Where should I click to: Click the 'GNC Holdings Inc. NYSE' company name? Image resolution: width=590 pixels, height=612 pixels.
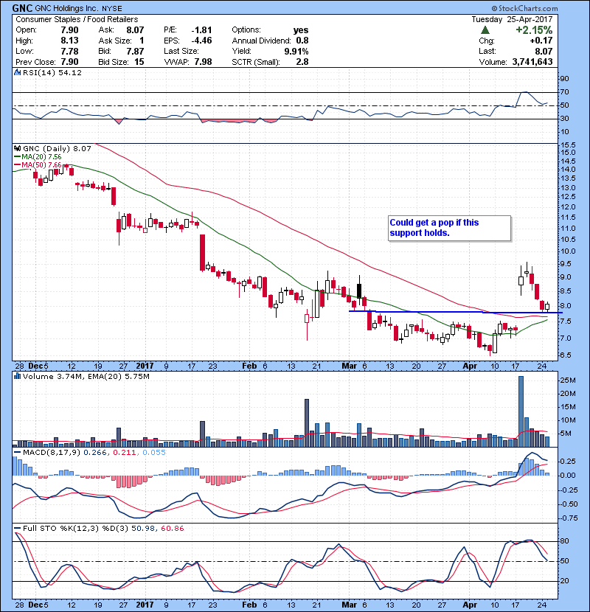78,8
